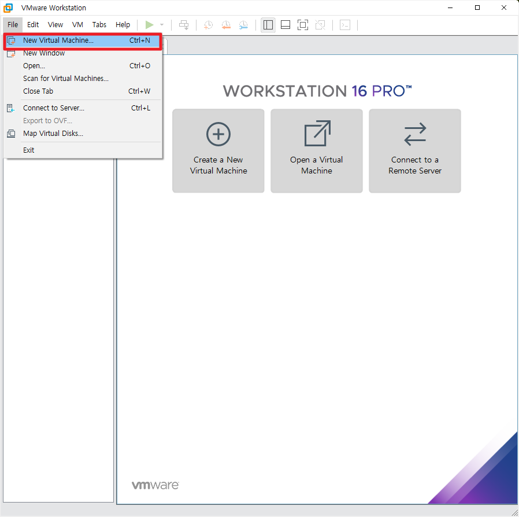Click the Take Snapshot clock icon
The image size is (519, 517).
(x=208, y=25)
